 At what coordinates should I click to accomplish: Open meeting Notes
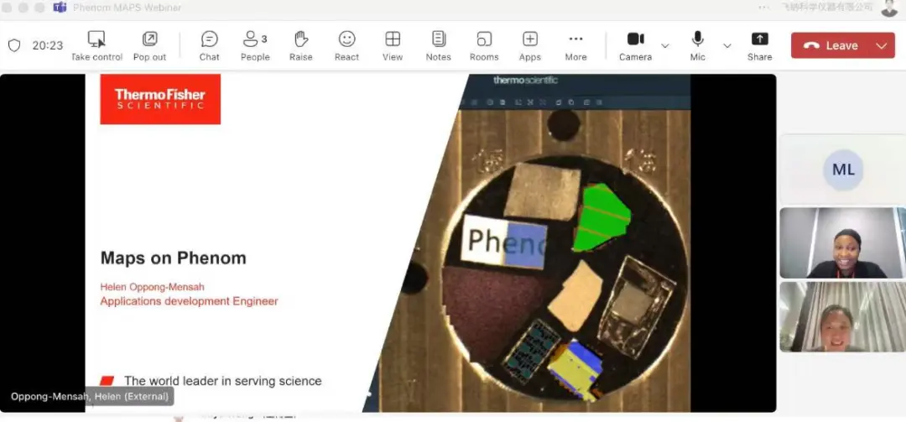coord(438,45)
